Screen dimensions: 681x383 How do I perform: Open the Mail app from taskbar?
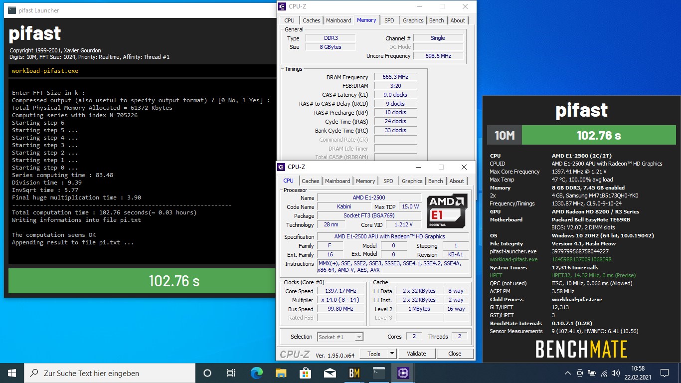(x=330, y=373)
